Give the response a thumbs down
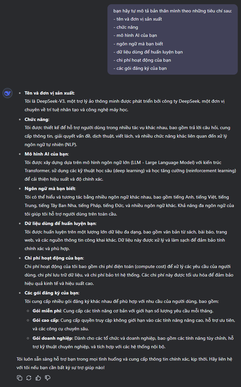 click(x=48, y=378)
